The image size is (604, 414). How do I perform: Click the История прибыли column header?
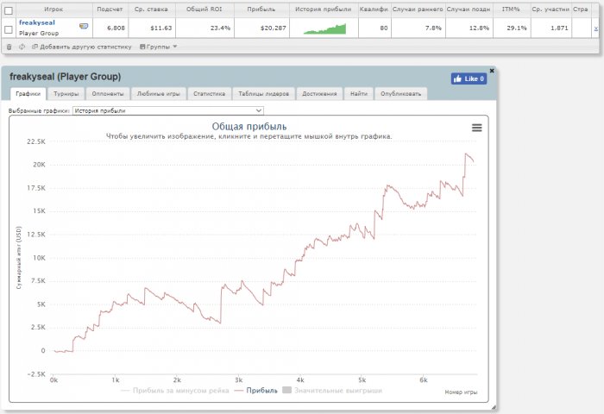click(324, 9)
